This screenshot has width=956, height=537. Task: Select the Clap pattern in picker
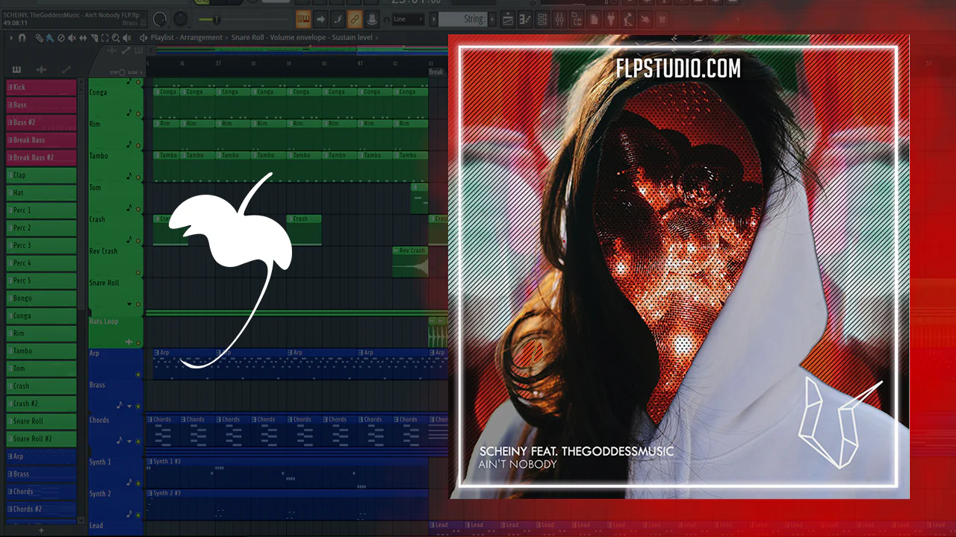(41, 175)
